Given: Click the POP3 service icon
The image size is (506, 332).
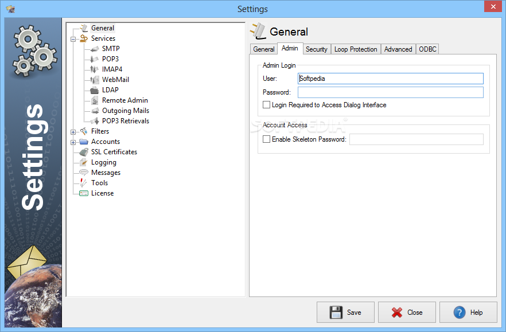Looking at the screenshot, I should click(95, 59).
